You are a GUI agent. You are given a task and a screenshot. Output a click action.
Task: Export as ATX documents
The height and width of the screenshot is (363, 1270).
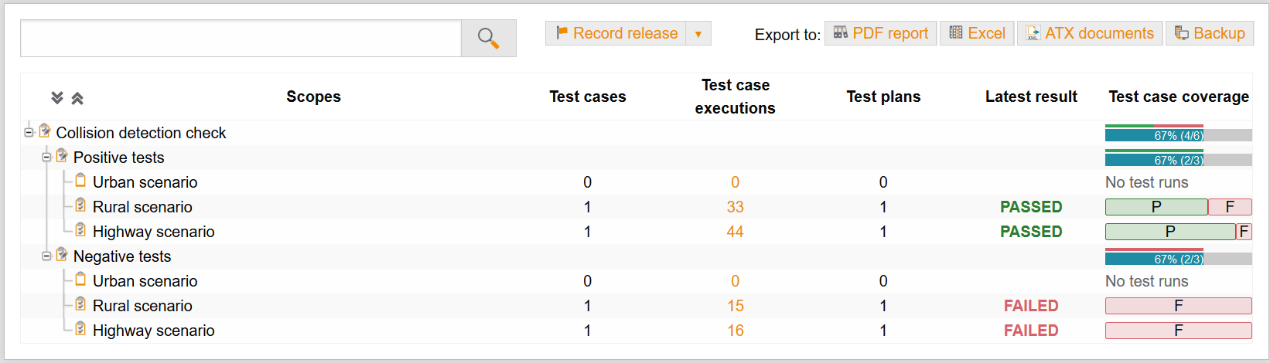point(1089,33)
